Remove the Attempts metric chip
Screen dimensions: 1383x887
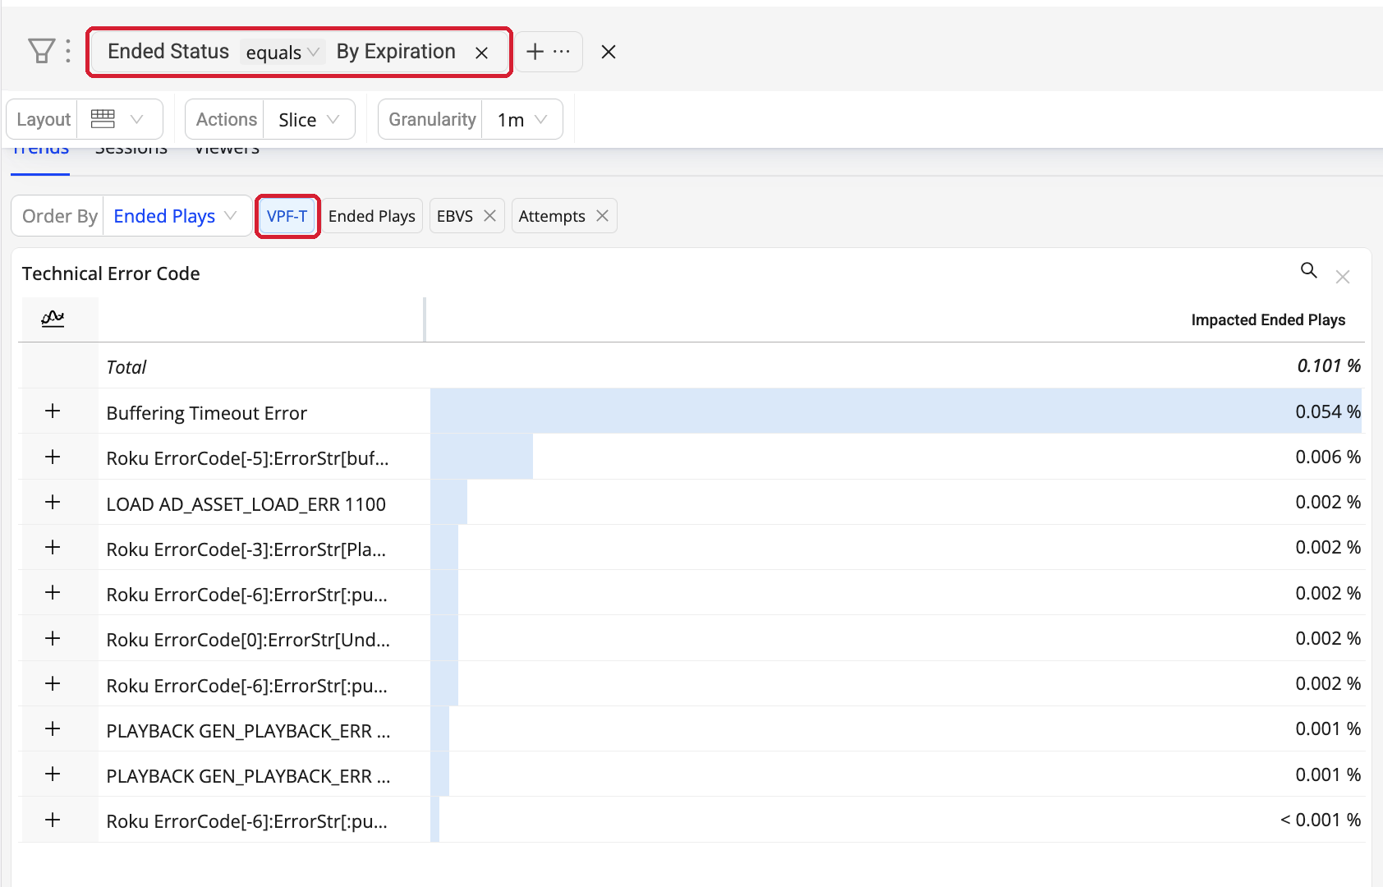[603, 215]
